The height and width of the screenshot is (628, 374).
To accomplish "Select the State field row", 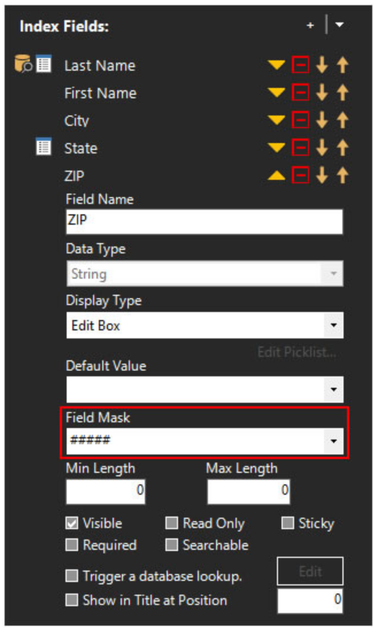I will [81, 148].
